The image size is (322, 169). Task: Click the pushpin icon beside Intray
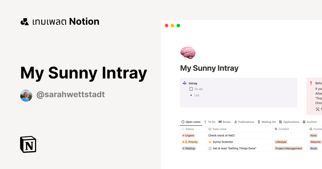click(184, 83)
